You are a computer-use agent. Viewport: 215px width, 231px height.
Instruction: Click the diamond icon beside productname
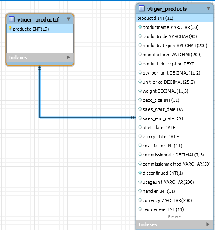point(140,27)
